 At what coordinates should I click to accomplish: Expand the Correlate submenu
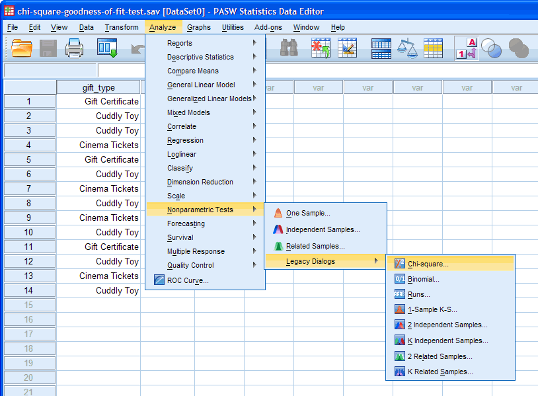coord(205,126)
